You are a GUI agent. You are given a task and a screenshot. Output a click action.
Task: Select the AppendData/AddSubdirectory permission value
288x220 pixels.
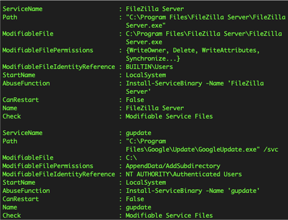[x=173, y=166]
